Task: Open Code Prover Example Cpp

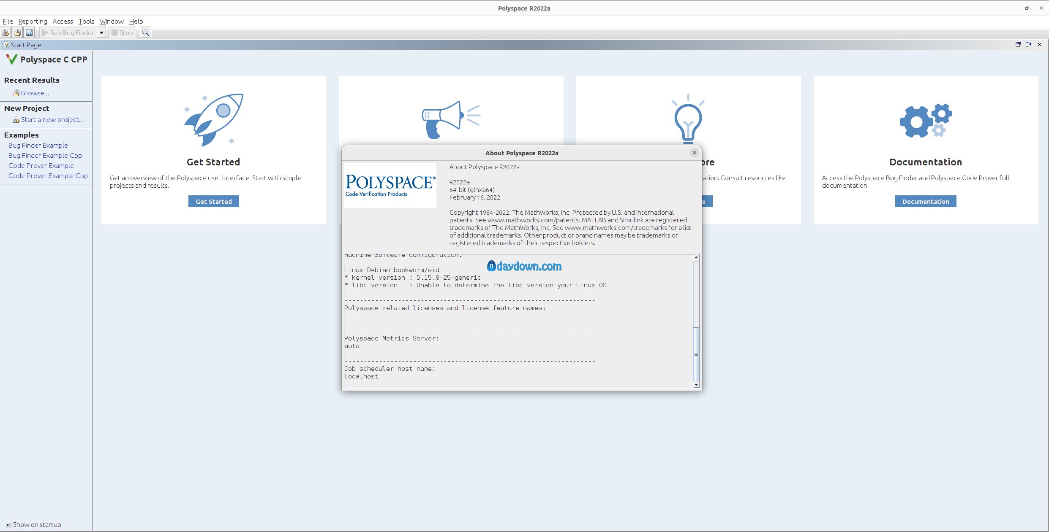Action: (x=48, y=176)
